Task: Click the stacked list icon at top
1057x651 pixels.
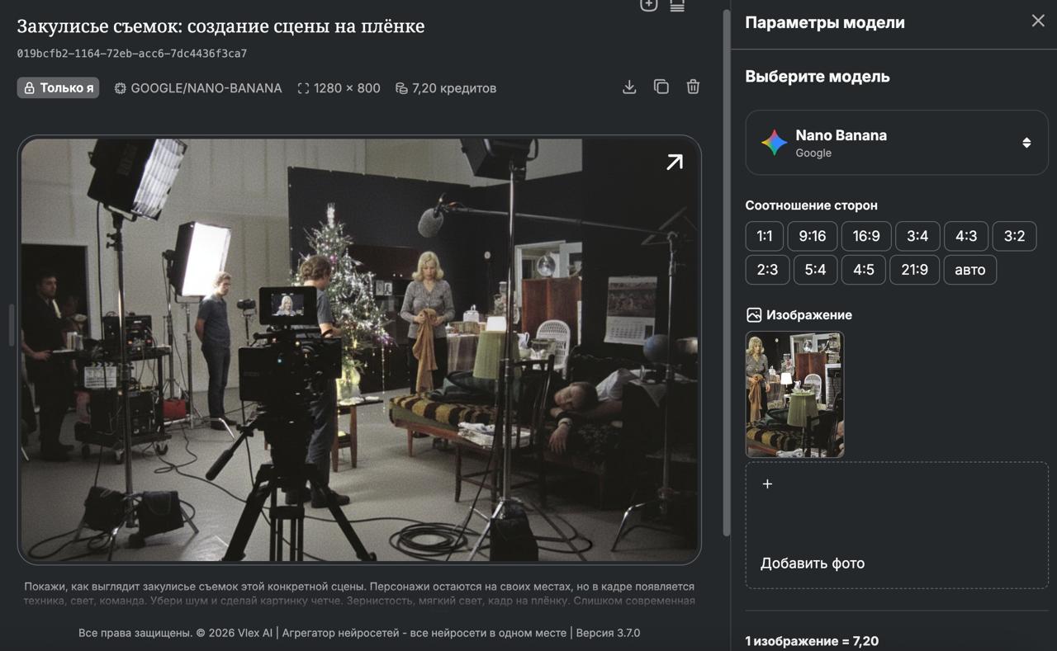Action: (x=677, y=6)
